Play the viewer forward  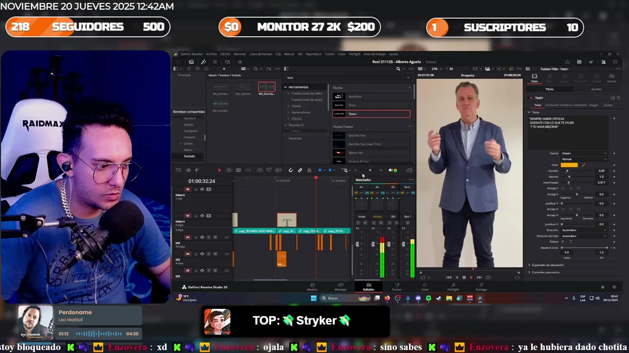471,277
